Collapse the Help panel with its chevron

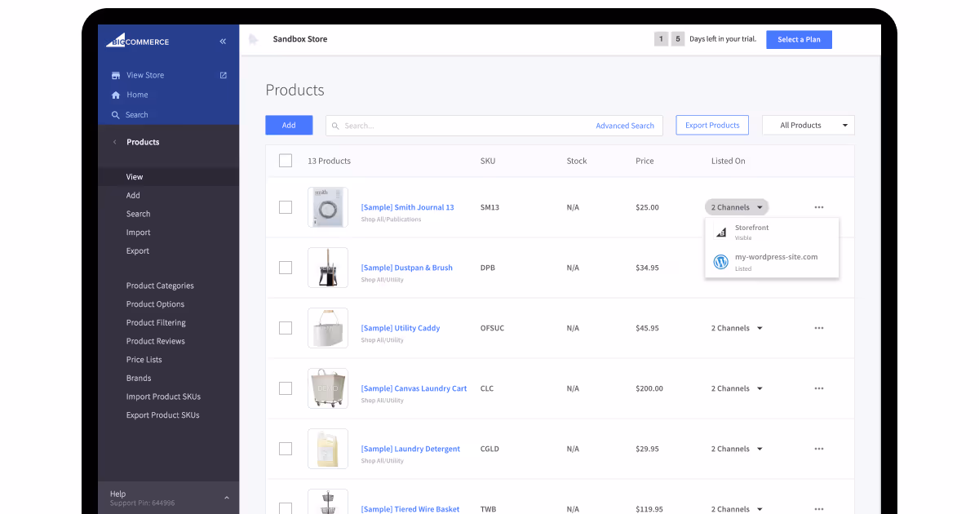click(x=226, y=496)
